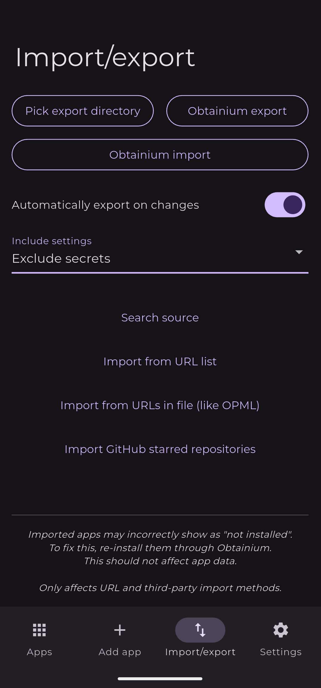The image size is (321, 688).
Task: Tap Import GitHub starred repositories
Action: (160, 449)
